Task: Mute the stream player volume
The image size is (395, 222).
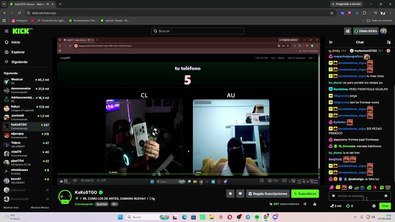Action: point(75,181)
